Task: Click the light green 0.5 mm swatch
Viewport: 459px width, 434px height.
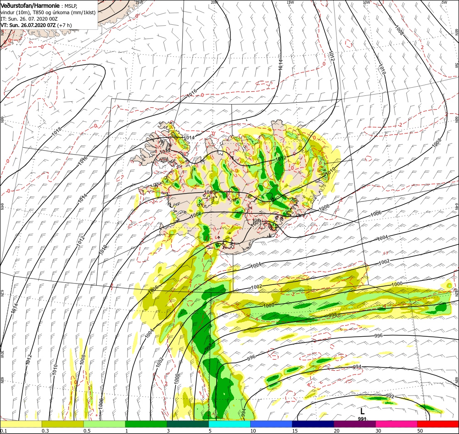Action: tap(104, 424)
